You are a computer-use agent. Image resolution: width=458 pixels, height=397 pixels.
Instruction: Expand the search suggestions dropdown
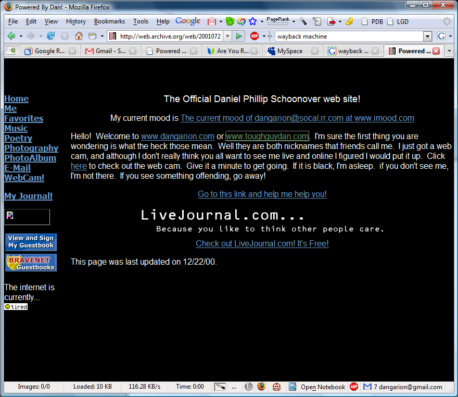click(x=427, y=36)
